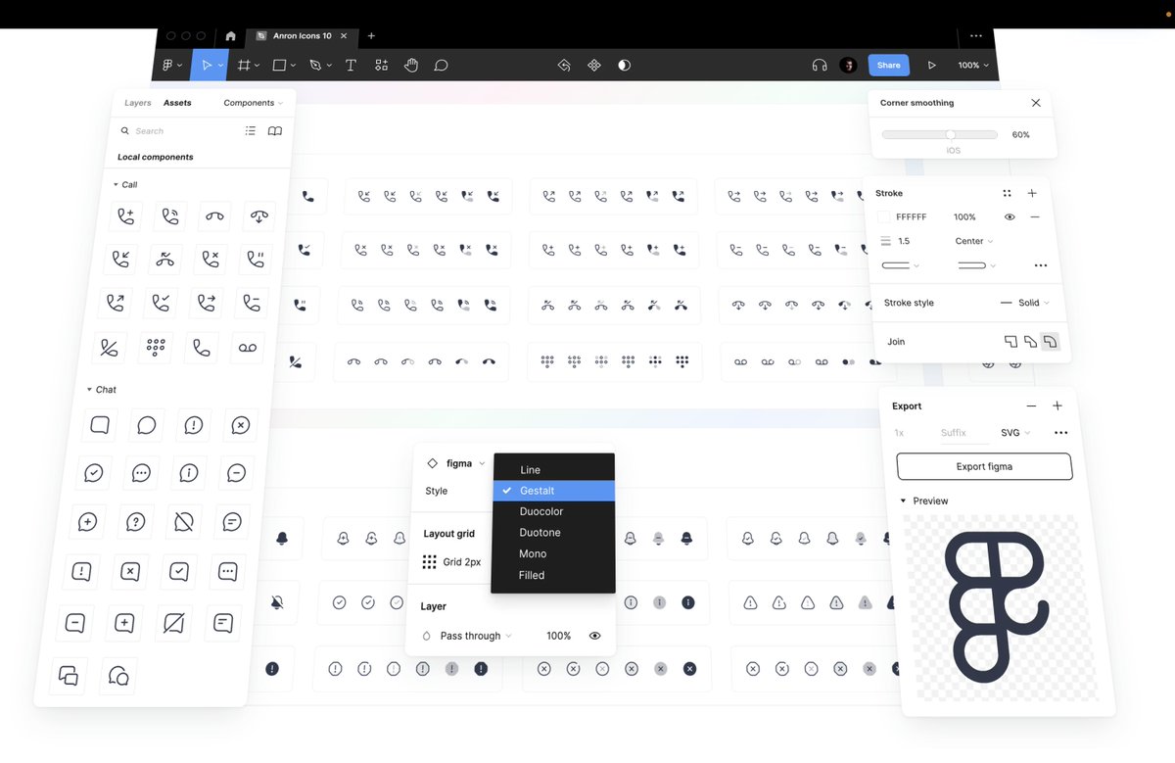The height and width of the screenshot is (763, 1175).
Task: Go to the home icon tab
Action: [230, 36]
